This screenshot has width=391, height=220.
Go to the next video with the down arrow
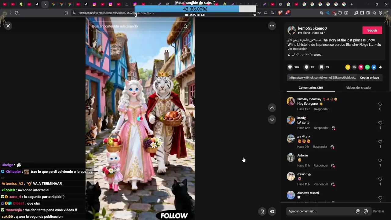click(x=272, y=119)
